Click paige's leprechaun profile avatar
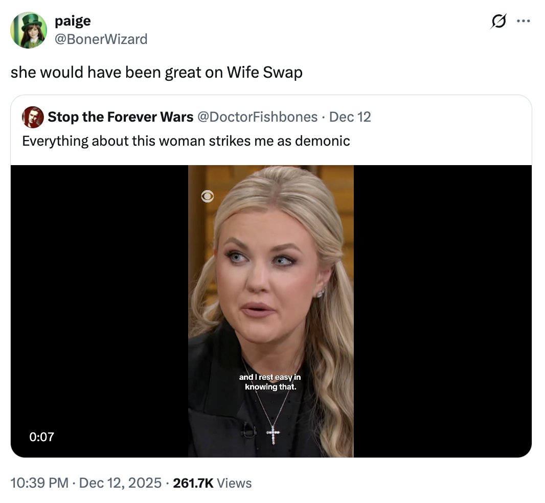The image size is (545, 503). pos(29,30)
